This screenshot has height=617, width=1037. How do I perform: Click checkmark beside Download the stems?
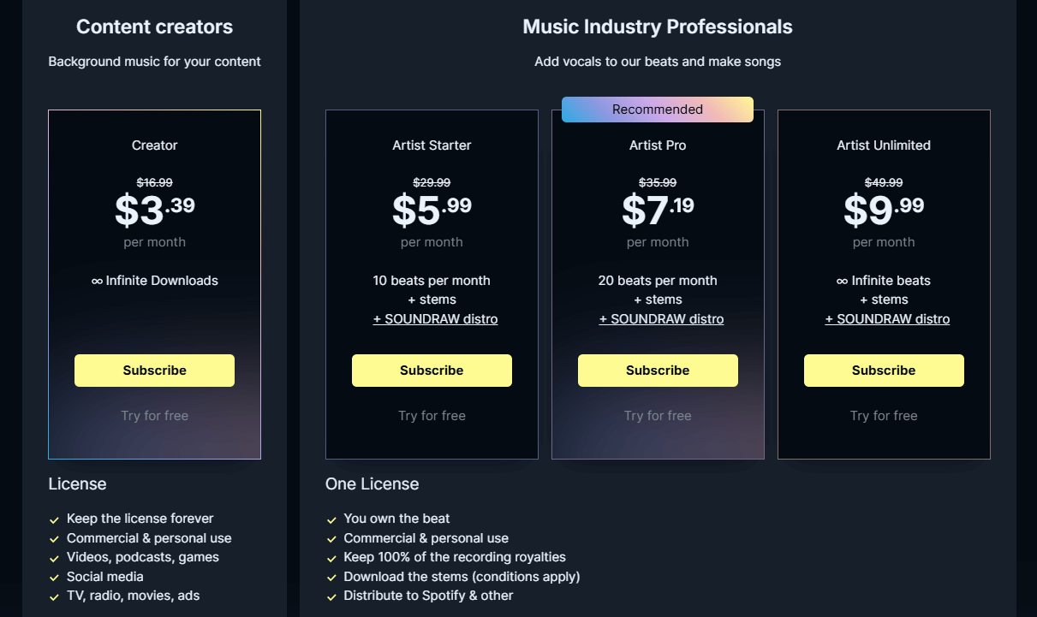pos(331,578)
